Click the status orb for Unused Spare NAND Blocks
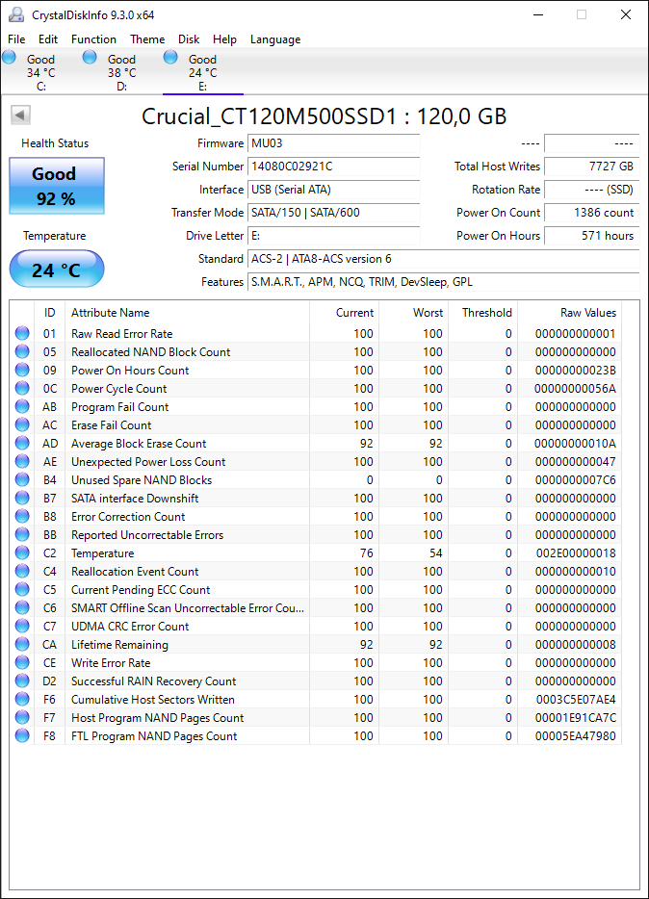Viewport: 649px width, 899px height. (22, 479)
